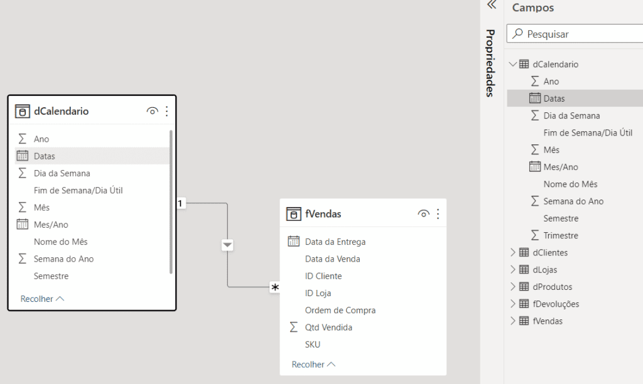The image size is (643, 384).
Task: Click magnifier icon in Pesquisar search box
Action: (x=518, y=34)
